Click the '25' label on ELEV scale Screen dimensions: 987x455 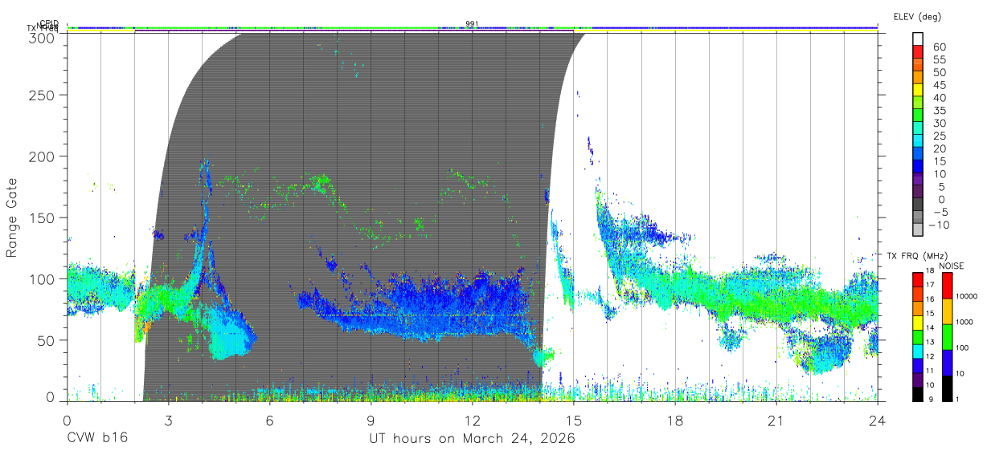[939, 136]
